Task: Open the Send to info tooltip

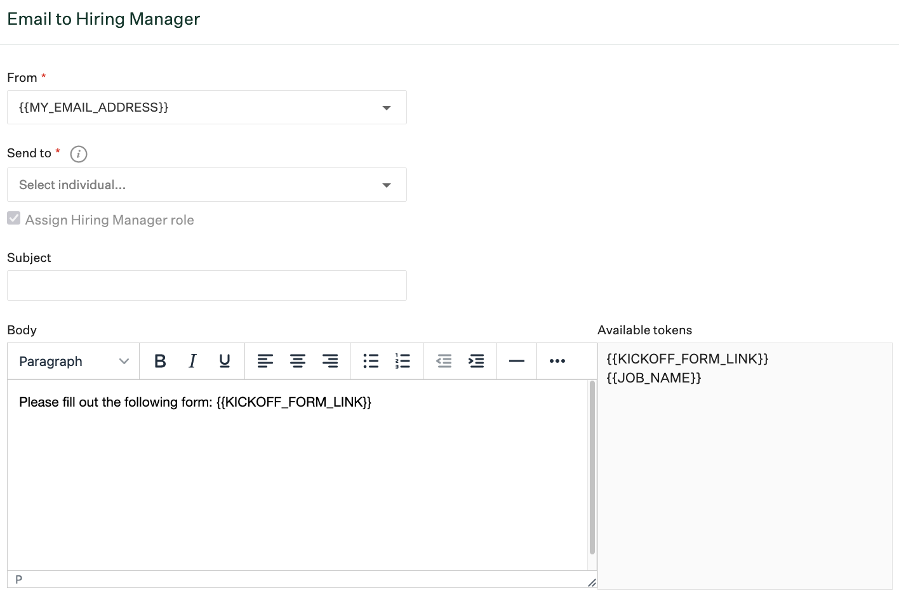Action: coord(78,154)
